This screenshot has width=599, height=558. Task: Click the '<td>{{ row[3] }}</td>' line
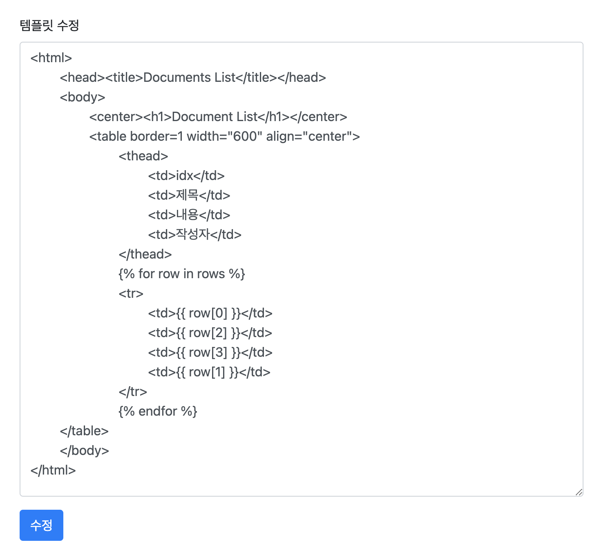coord(210,352)
